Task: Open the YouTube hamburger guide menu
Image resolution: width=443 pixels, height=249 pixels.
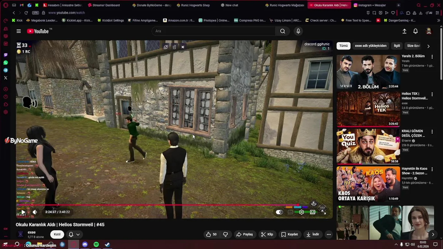Action: (19, 31)
